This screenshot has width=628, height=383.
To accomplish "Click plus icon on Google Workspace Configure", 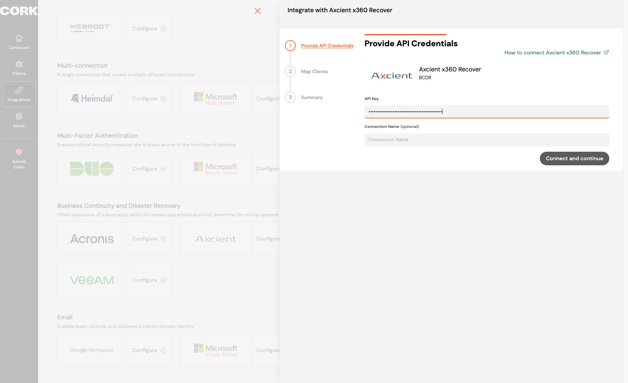I will point(163,350).
